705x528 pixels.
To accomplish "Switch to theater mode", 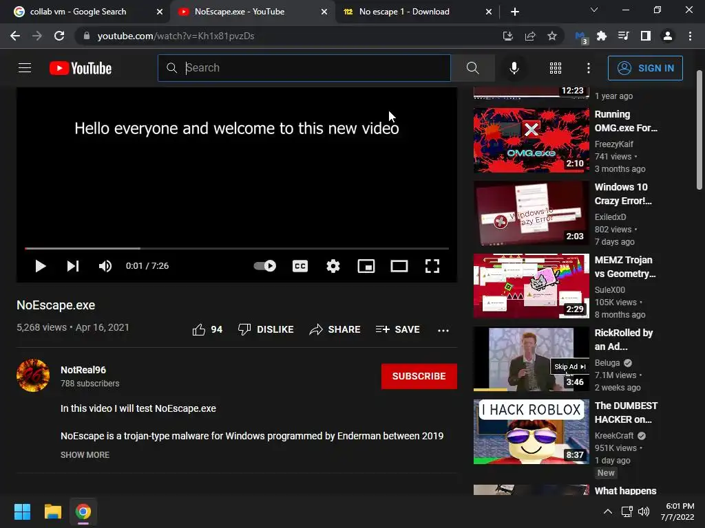I will [399, 266].
